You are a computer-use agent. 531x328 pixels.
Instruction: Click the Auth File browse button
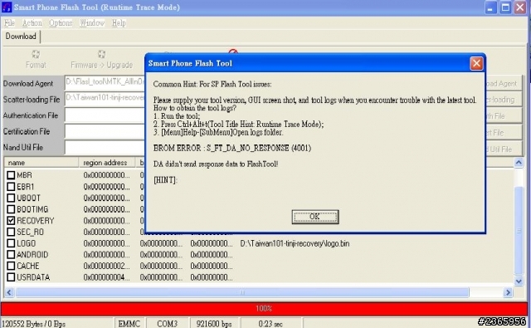coord(504,116)
